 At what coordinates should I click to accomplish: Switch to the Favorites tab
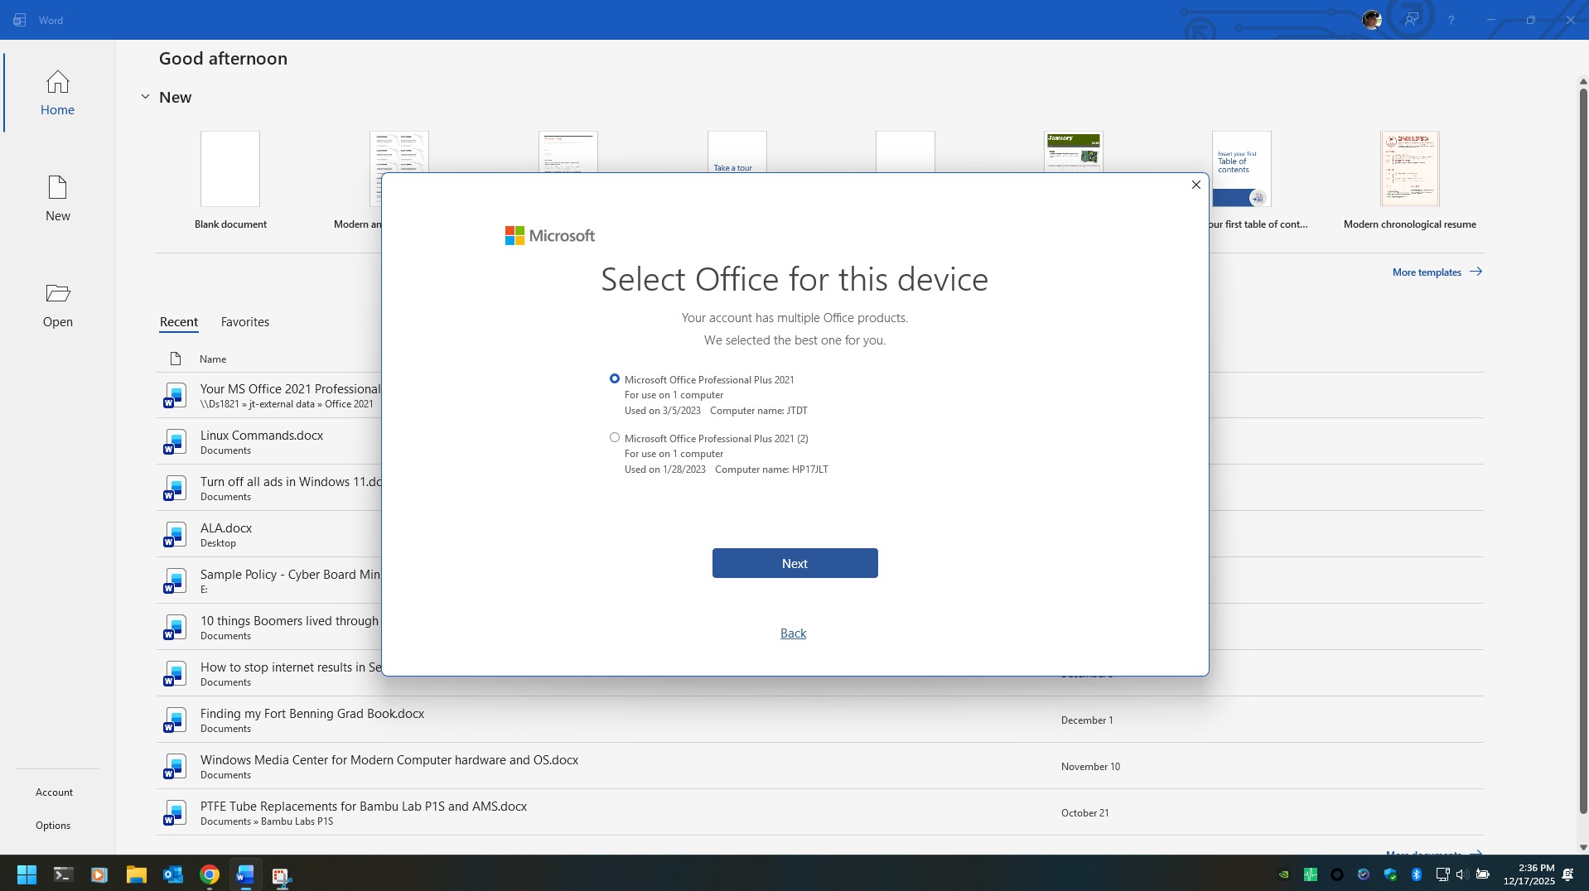coord(244,322)
